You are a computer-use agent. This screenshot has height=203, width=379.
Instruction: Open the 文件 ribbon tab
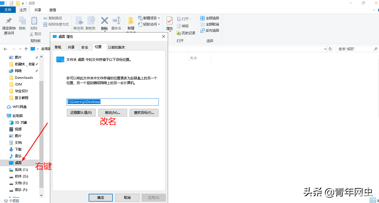point(8,10)
